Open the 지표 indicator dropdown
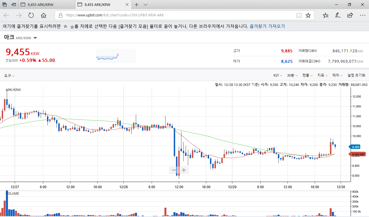This screenshot has height=217, width=369. coord(323,75)
